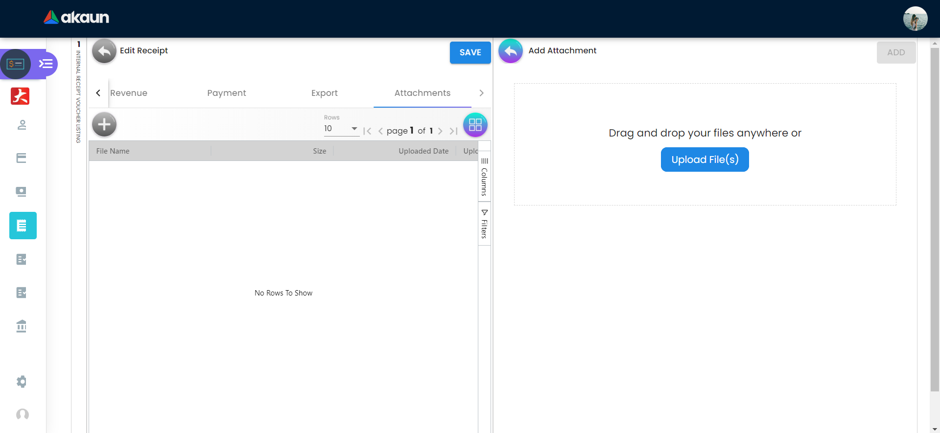Switch to the Payment tab
The width and height of the screenshot is (940, 433).
[x=227, y=93]
